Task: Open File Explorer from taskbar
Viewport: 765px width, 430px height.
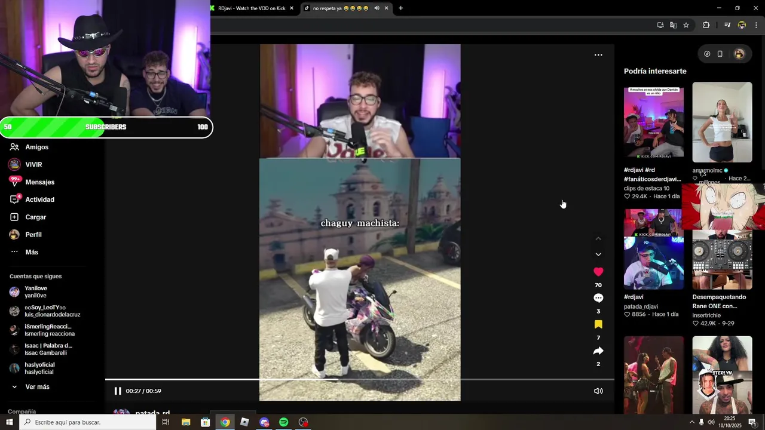Action: tap(186, 422)
